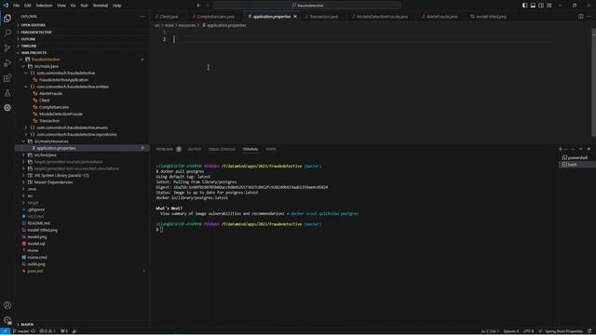Open terminal launch profile dropdown arrow

(x=565, y=149)
